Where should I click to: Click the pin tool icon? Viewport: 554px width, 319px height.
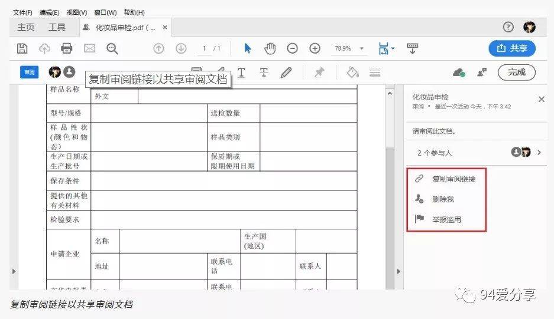tap(319, 73)
